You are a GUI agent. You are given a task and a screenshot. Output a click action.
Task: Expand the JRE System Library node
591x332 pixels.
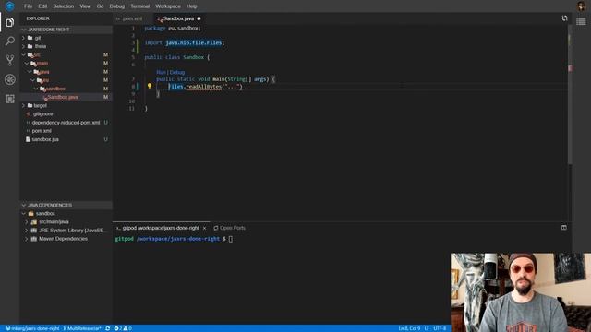coord(27,231)
